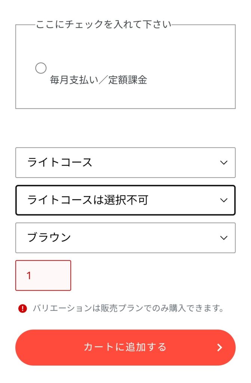Image resolution: width=251 pixels, height=383 pixels.
Task: Click the right arrow icon on the cart button
Action: [220, 347]
